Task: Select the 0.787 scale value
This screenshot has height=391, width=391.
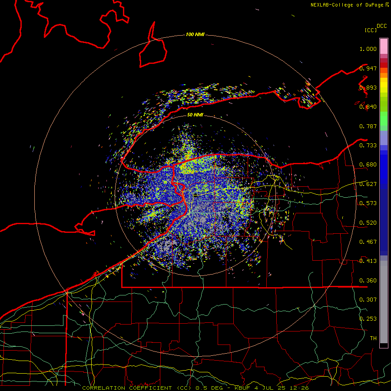Action: click(368, 126)
